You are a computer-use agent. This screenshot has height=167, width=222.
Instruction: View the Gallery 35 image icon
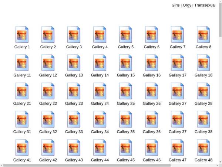point(125,119)
